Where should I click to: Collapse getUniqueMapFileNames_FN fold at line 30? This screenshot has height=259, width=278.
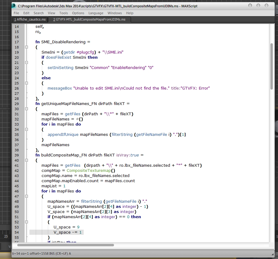click(26, 109)
